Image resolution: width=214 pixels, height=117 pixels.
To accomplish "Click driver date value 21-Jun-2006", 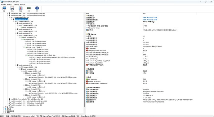I will point(146,98).
